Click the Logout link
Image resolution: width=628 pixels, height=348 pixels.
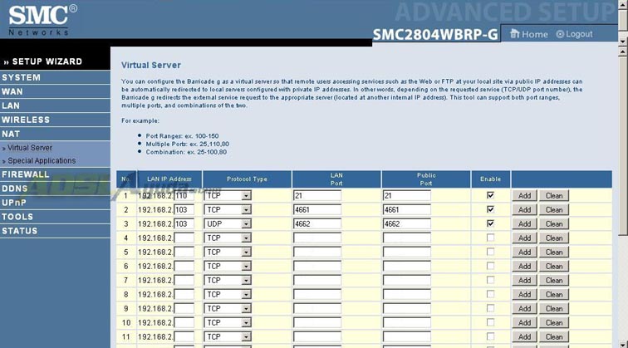[x=574, y=34]
